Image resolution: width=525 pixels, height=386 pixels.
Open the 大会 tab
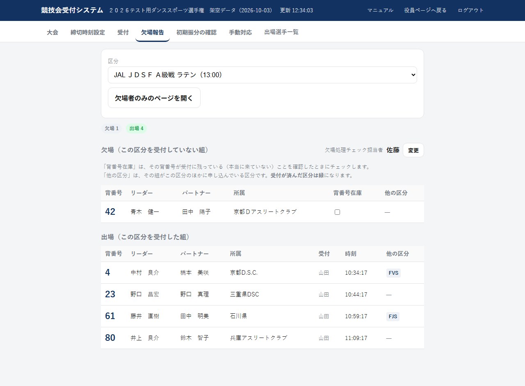point(52,32)
